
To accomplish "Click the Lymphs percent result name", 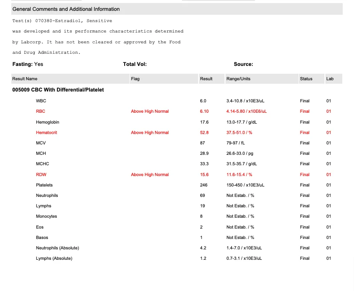I will [43, 206].
